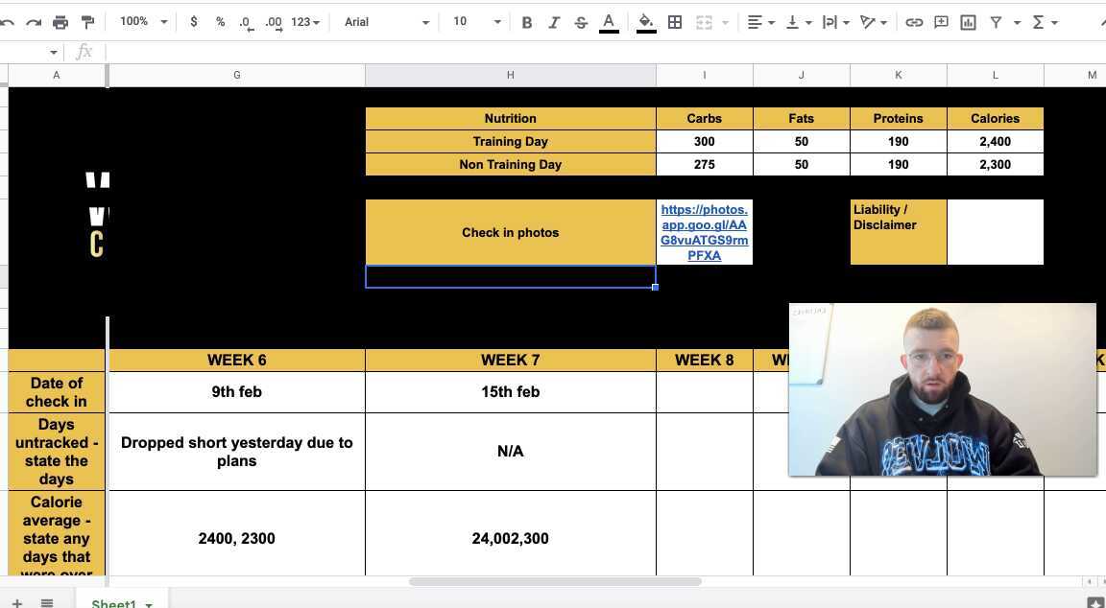Viewport: 1106px width, 608px height.
Task: Create a filter with the funnel icon
Action: pyautogui.click(x=996, y=22)
